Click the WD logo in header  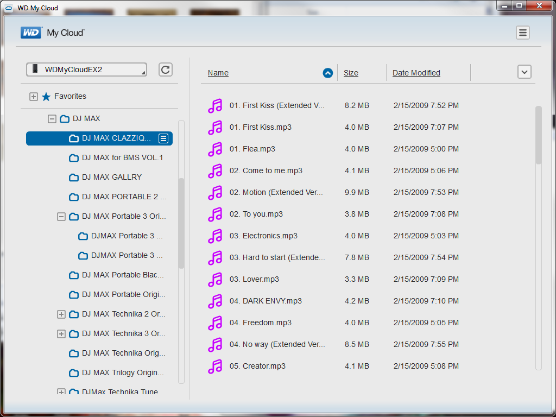(31, 33)
